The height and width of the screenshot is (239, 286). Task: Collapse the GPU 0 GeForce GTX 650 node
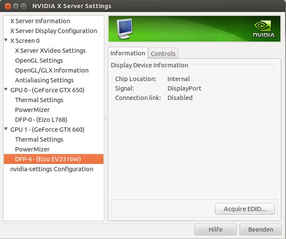point(6,89)
